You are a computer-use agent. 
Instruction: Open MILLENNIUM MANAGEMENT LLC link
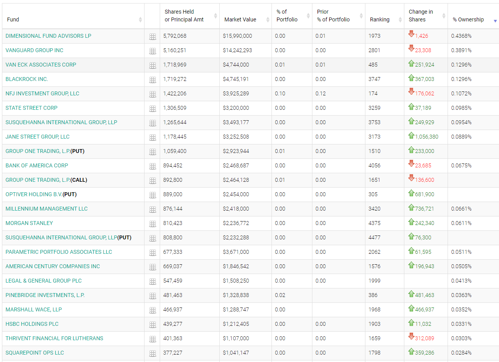coord(47,209)
